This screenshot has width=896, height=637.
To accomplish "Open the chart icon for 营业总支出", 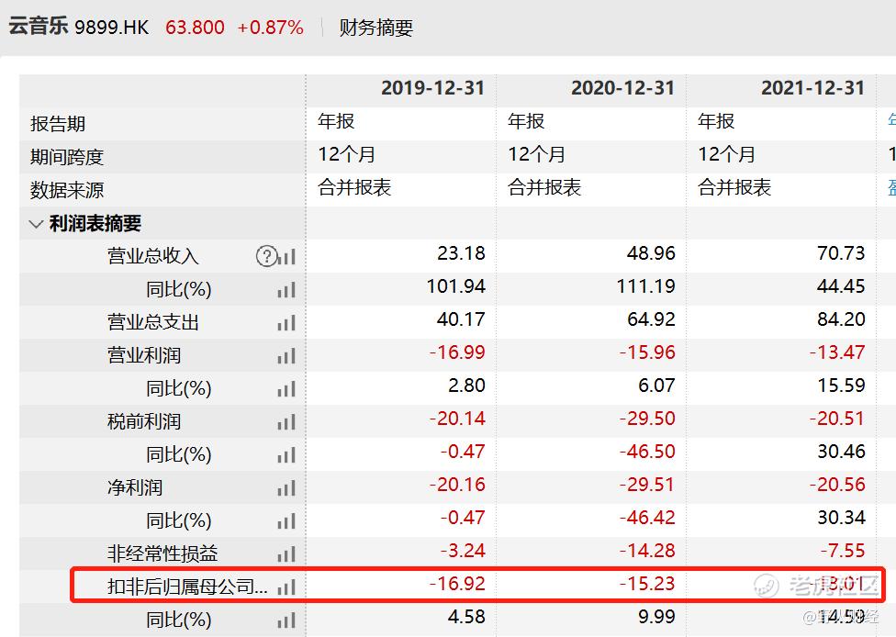I will (x=286, y=323).
